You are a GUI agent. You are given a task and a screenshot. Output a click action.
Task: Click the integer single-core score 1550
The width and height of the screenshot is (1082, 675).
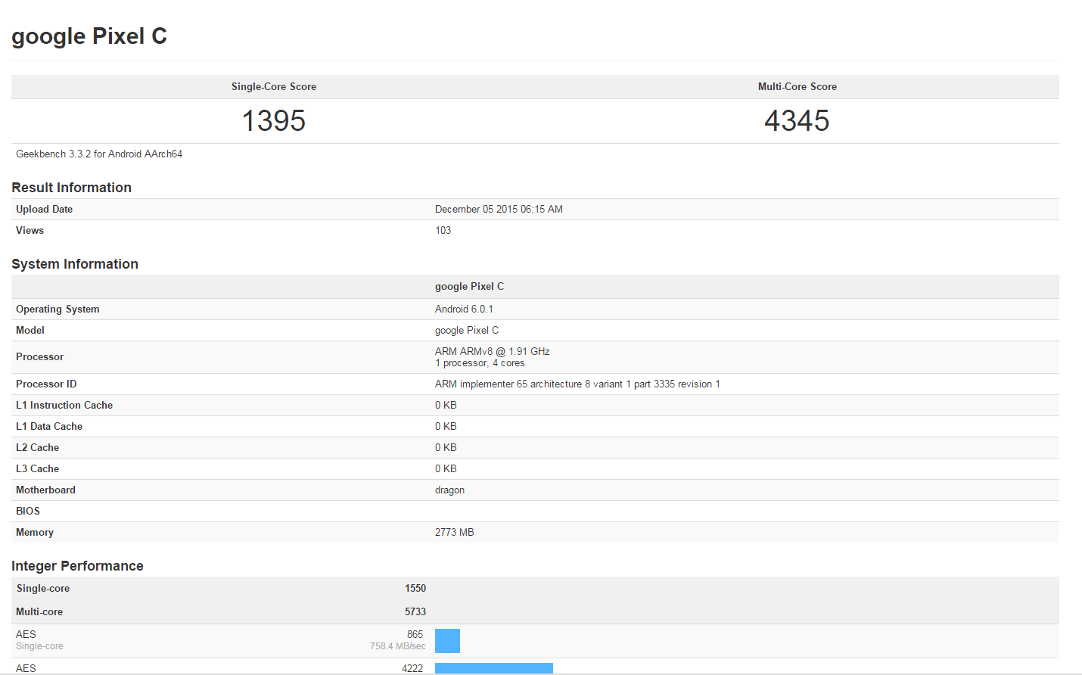click(x=415, y=589)
